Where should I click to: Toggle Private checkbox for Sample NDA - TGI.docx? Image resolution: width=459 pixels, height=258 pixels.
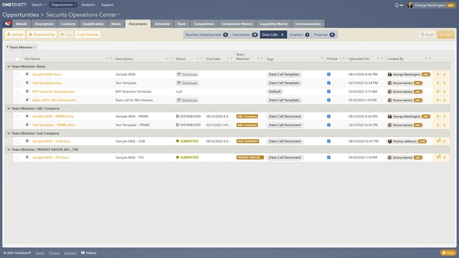pos(329,157)
